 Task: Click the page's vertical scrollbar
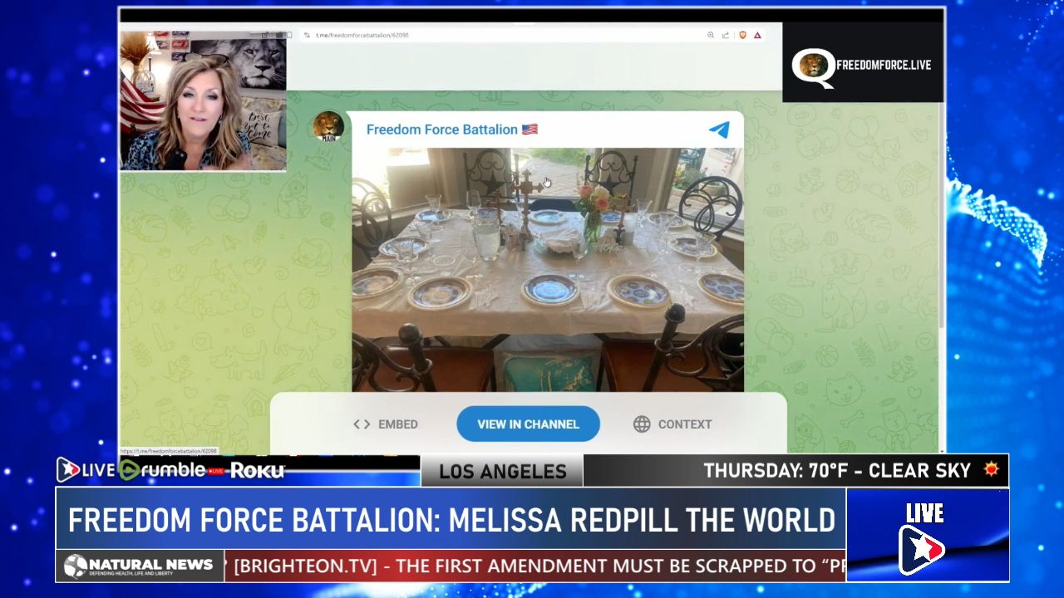tap(940, 249)
